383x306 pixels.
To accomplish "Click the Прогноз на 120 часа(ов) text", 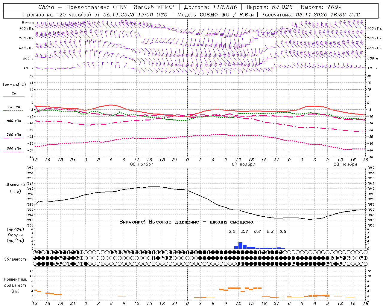I will coord(58,15).
